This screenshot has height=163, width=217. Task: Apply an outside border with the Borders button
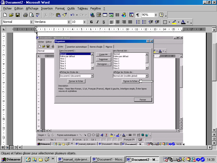point(165,22)
